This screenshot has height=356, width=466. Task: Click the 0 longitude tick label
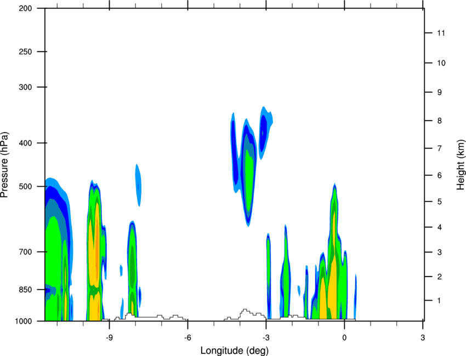pos(344,338)
